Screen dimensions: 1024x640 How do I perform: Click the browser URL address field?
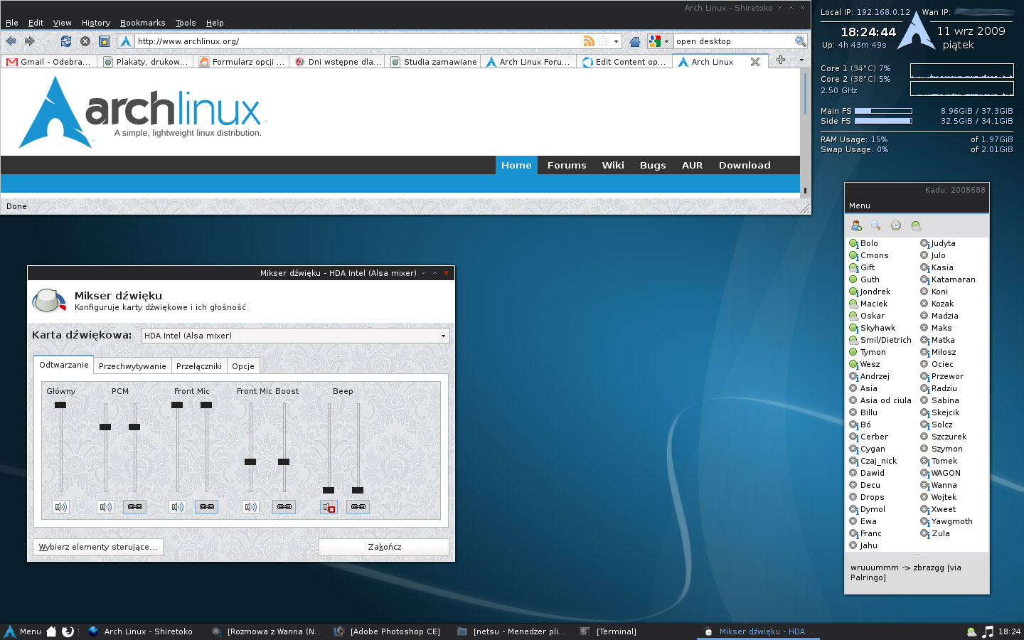tap(359, 41)
